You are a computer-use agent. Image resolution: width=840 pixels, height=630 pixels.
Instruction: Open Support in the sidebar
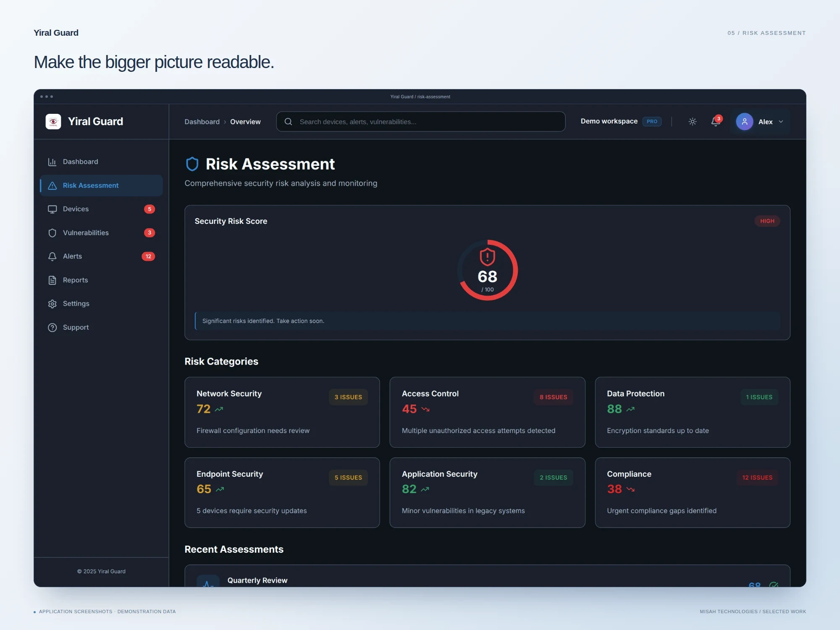101,328
